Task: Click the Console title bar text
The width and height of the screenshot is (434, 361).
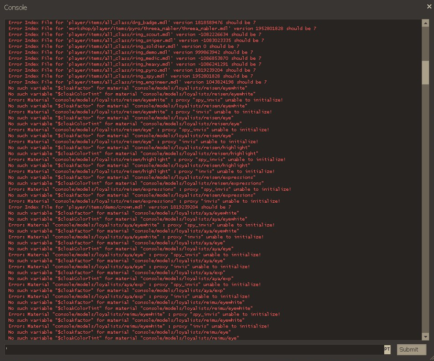Action: [16, 8]
